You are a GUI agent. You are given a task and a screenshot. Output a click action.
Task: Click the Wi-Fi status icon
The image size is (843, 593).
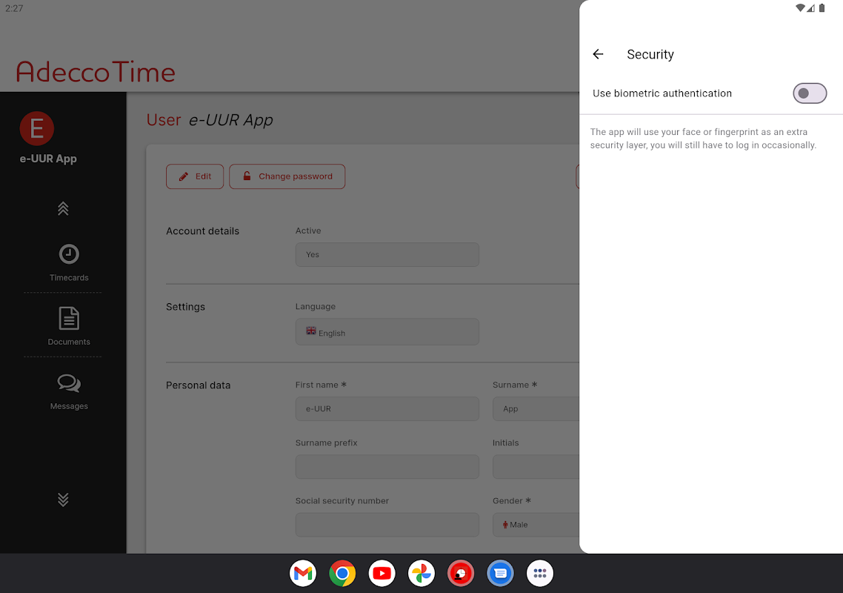click(800, 8)
